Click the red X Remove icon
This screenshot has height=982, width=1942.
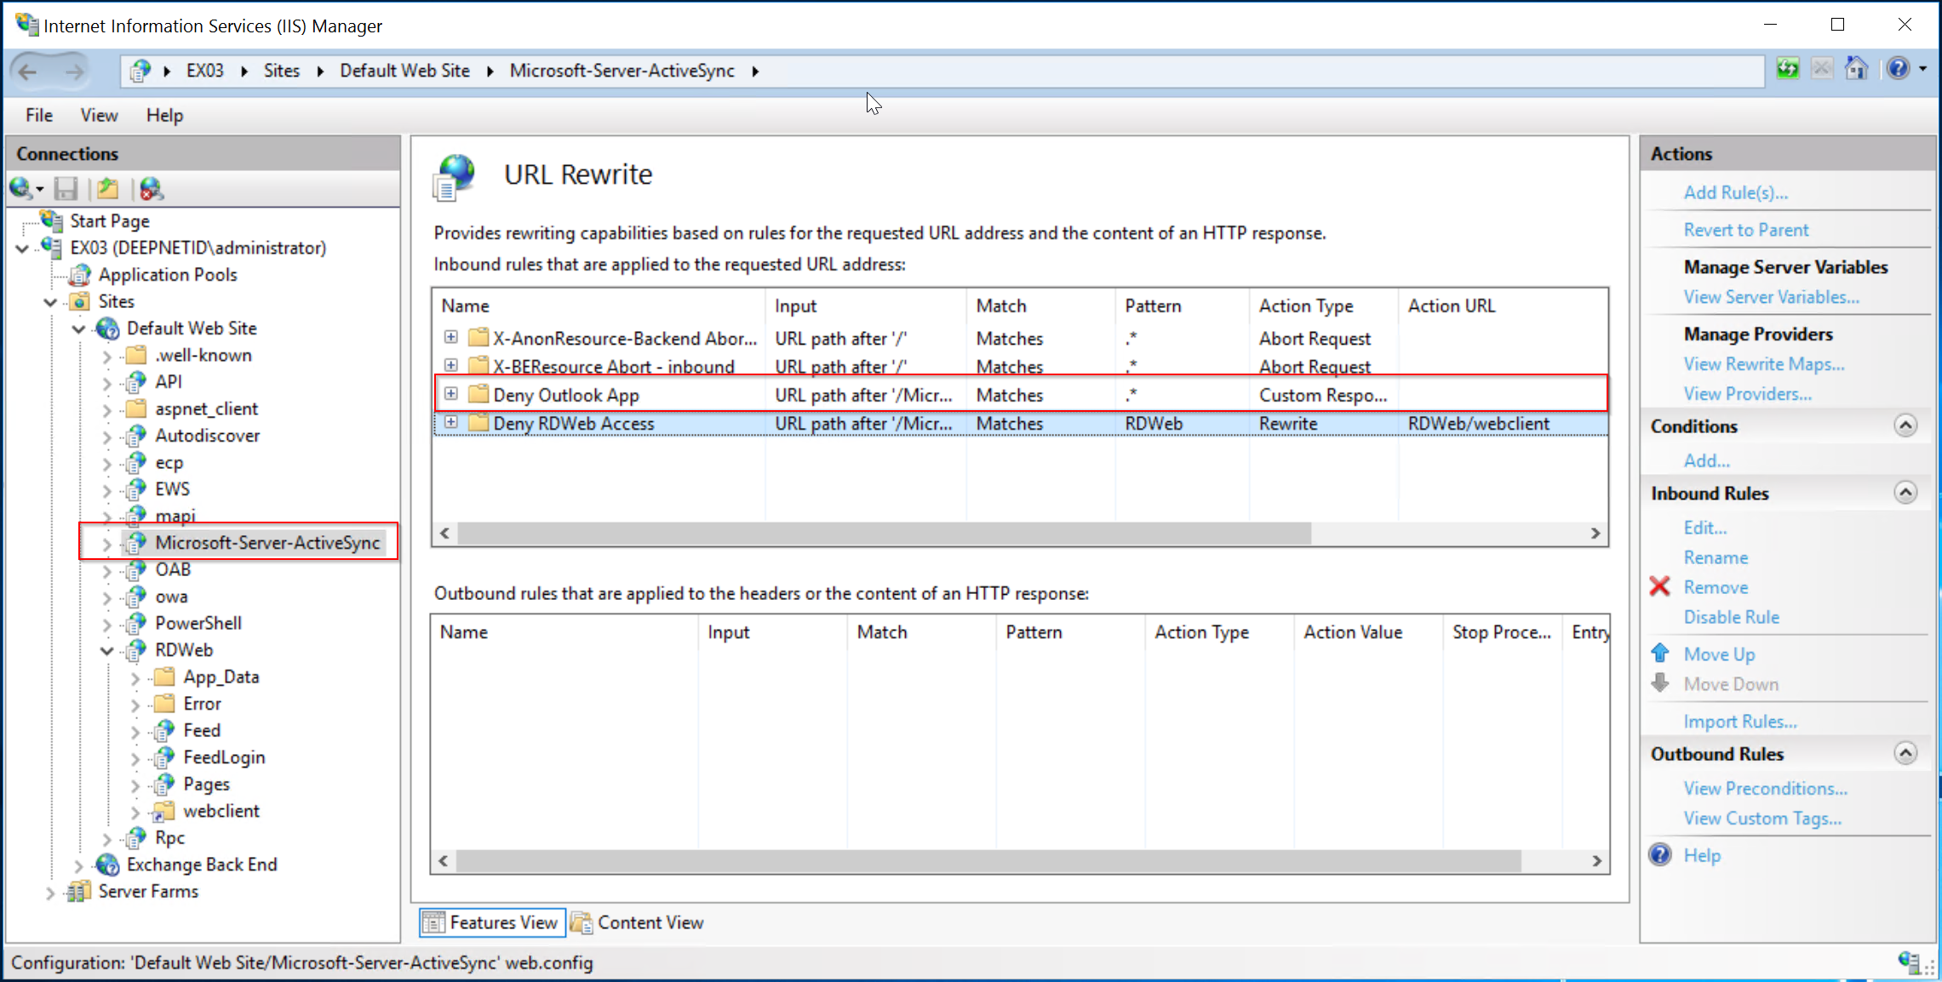[1659, 586]
